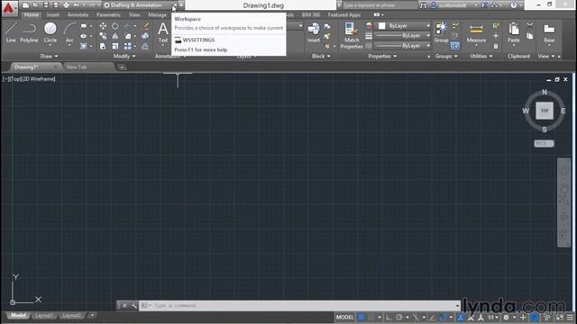Toggle ortho mode in status bar

point(389,318)
